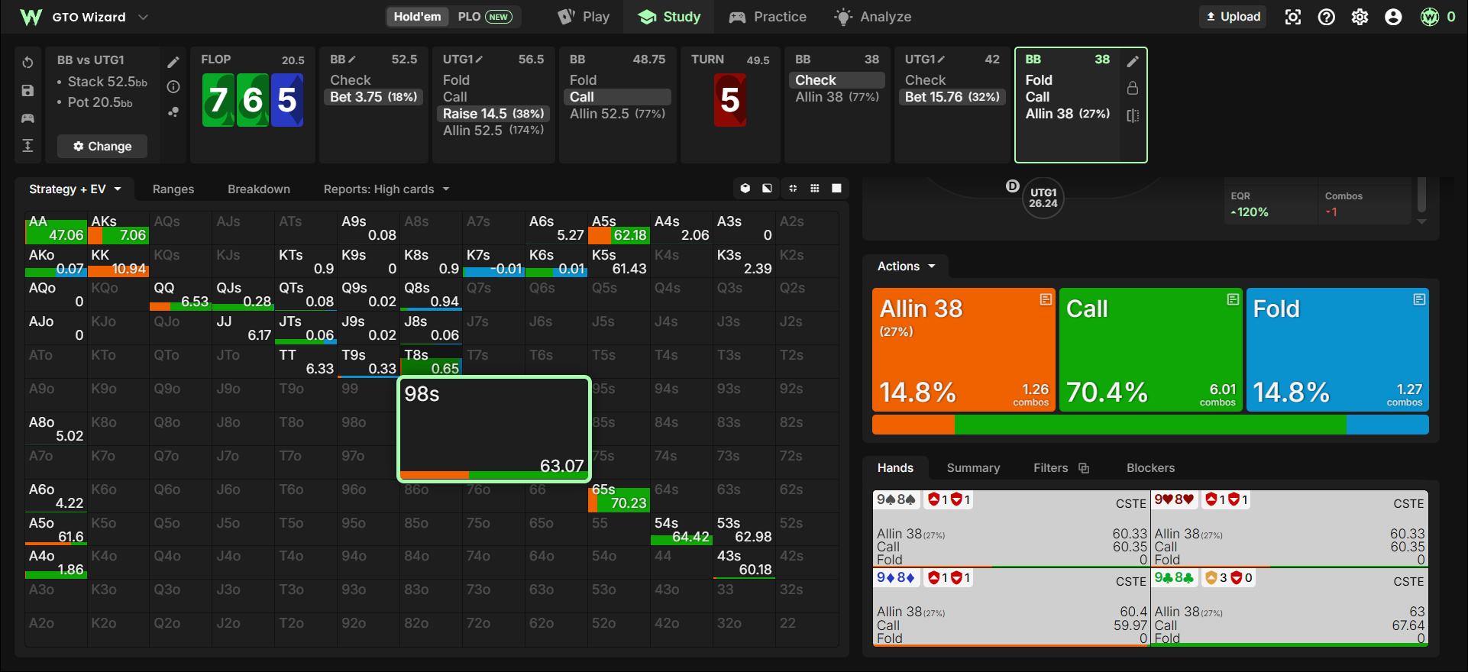
Task: Click the gamepad icon in left sidebar
Action: point(27,118)
